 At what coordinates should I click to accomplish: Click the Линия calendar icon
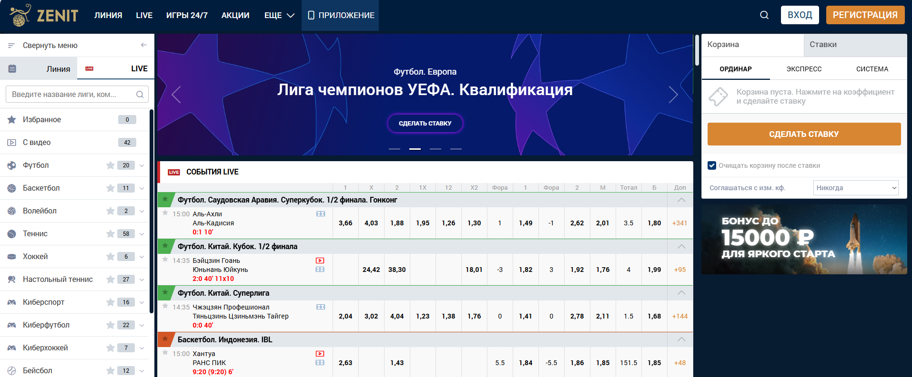[12, 69]
